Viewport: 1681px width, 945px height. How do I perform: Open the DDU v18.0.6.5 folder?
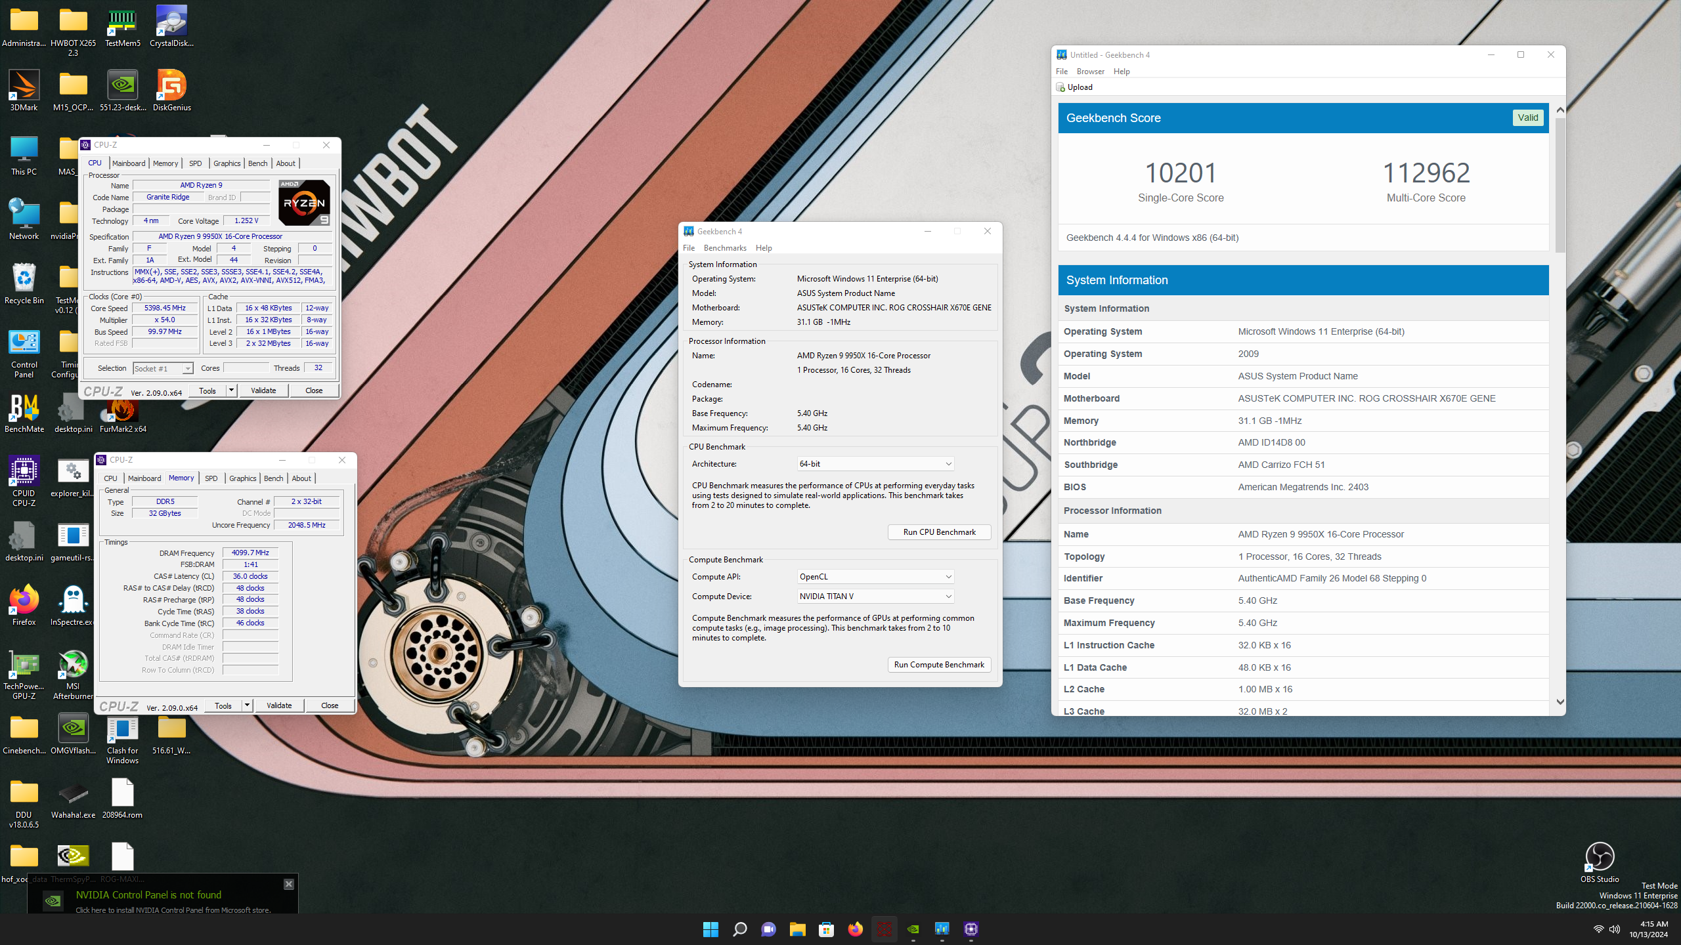pos(24,803)
